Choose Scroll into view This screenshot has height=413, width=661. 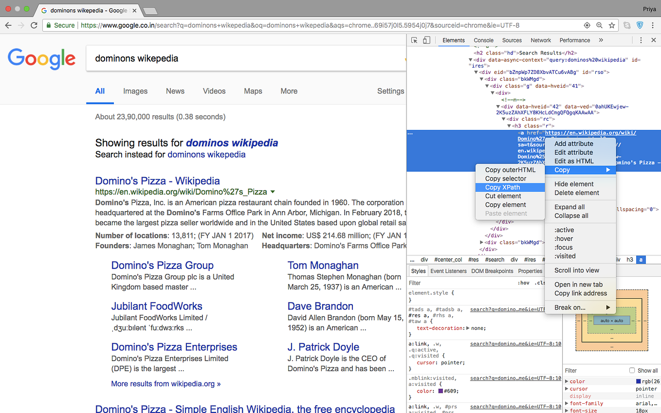581,270
